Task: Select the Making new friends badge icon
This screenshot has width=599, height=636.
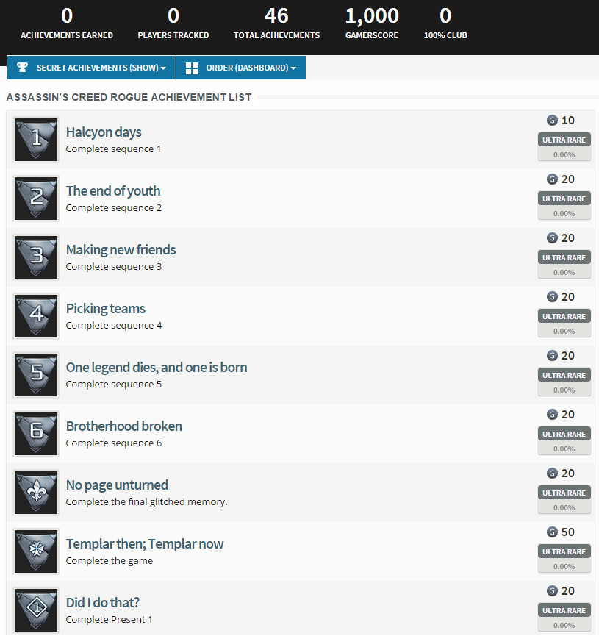Action: [x=36, y=257]
